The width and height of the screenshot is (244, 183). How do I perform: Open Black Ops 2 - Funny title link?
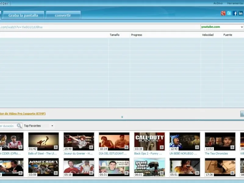[148, 153]
